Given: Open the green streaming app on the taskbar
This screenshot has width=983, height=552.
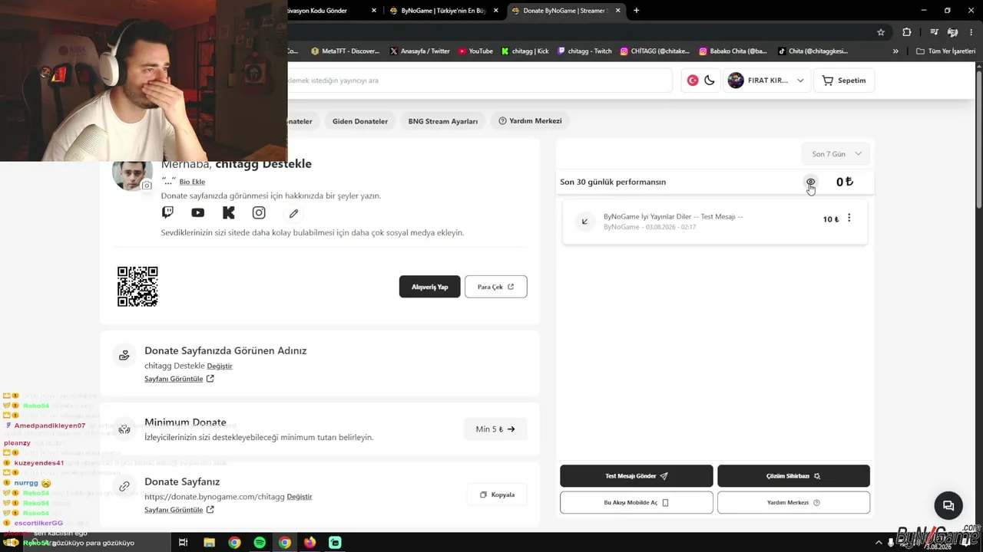Looking at the screenshot, I should pos(336,543).
